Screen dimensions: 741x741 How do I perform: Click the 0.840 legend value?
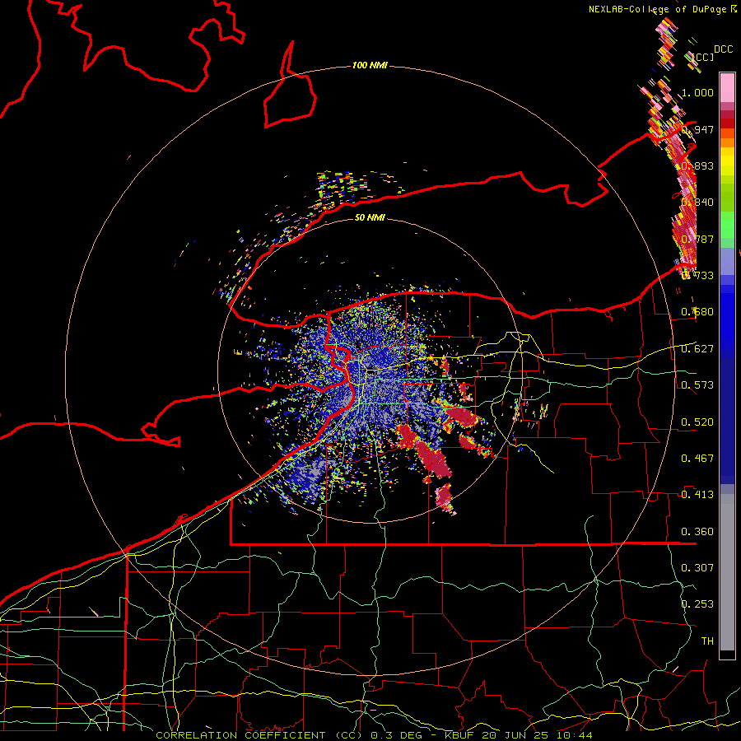click(697, 203)
